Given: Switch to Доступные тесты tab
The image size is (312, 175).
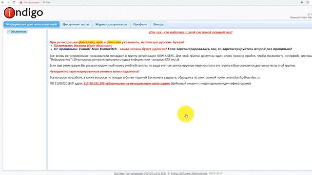Looking at the screenshot, I should 76,24.
